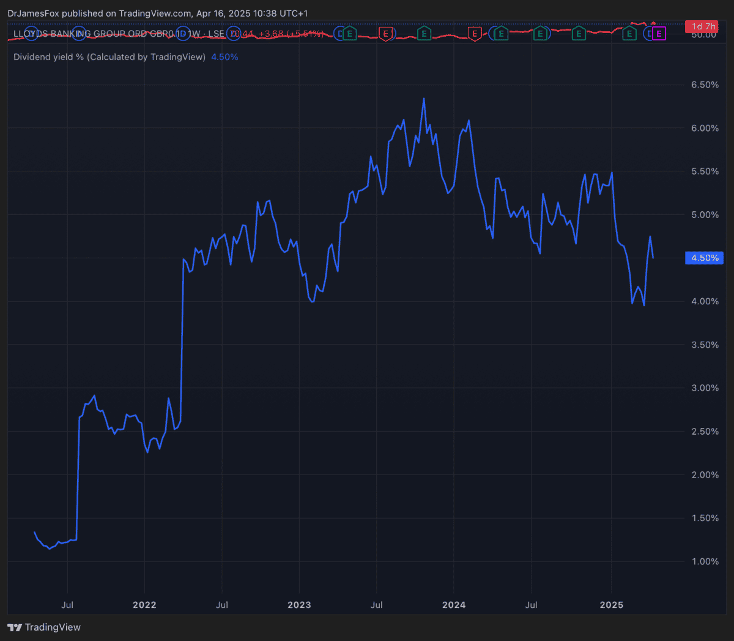Select the Dividend yield % indicator legend
Image resolution: width=734 pixels, height=641 pixels.
click(109, 57)
